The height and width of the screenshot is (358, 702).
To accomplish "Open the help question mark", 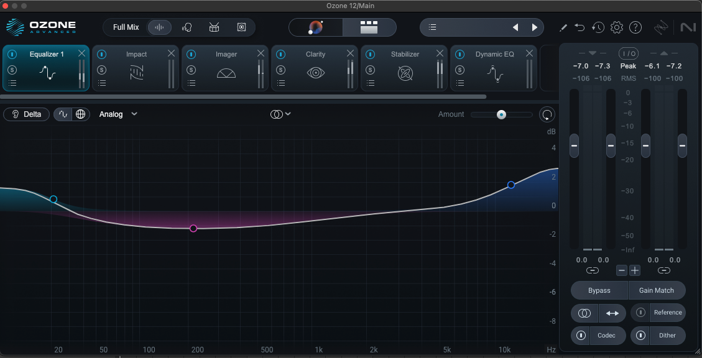I will (x=635, y=27).
